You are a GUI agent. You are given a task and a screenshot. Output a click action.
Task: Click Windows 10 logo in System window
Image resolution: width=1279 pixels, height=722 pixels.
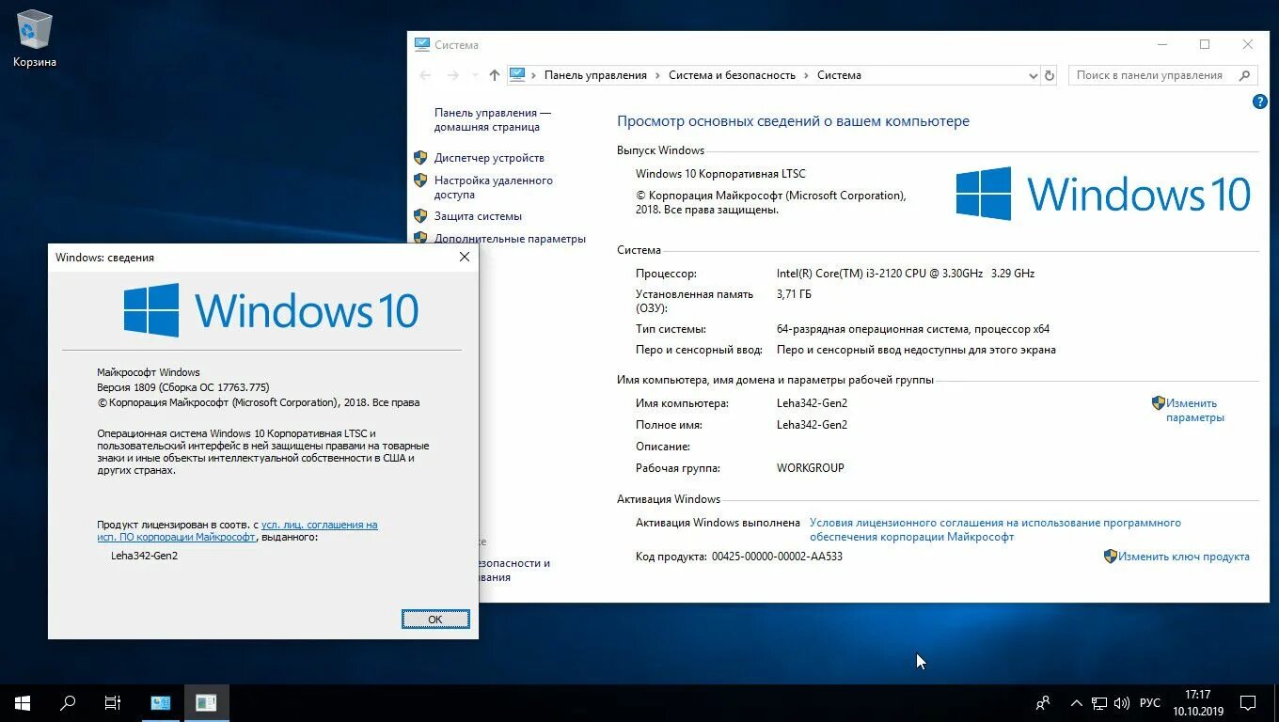[1103, 194]
